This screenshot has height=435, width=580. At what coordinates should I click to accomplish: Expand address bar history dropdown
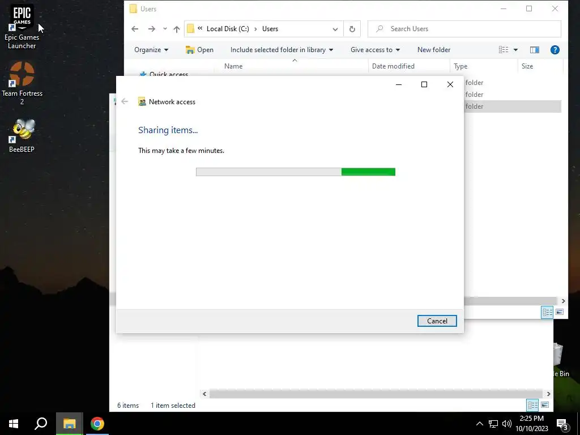click(x=335, y=29)
